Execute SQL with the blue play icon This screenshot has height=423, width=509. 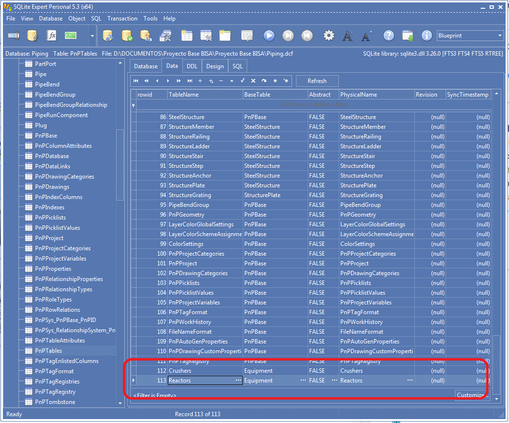(x=269, y=35)
